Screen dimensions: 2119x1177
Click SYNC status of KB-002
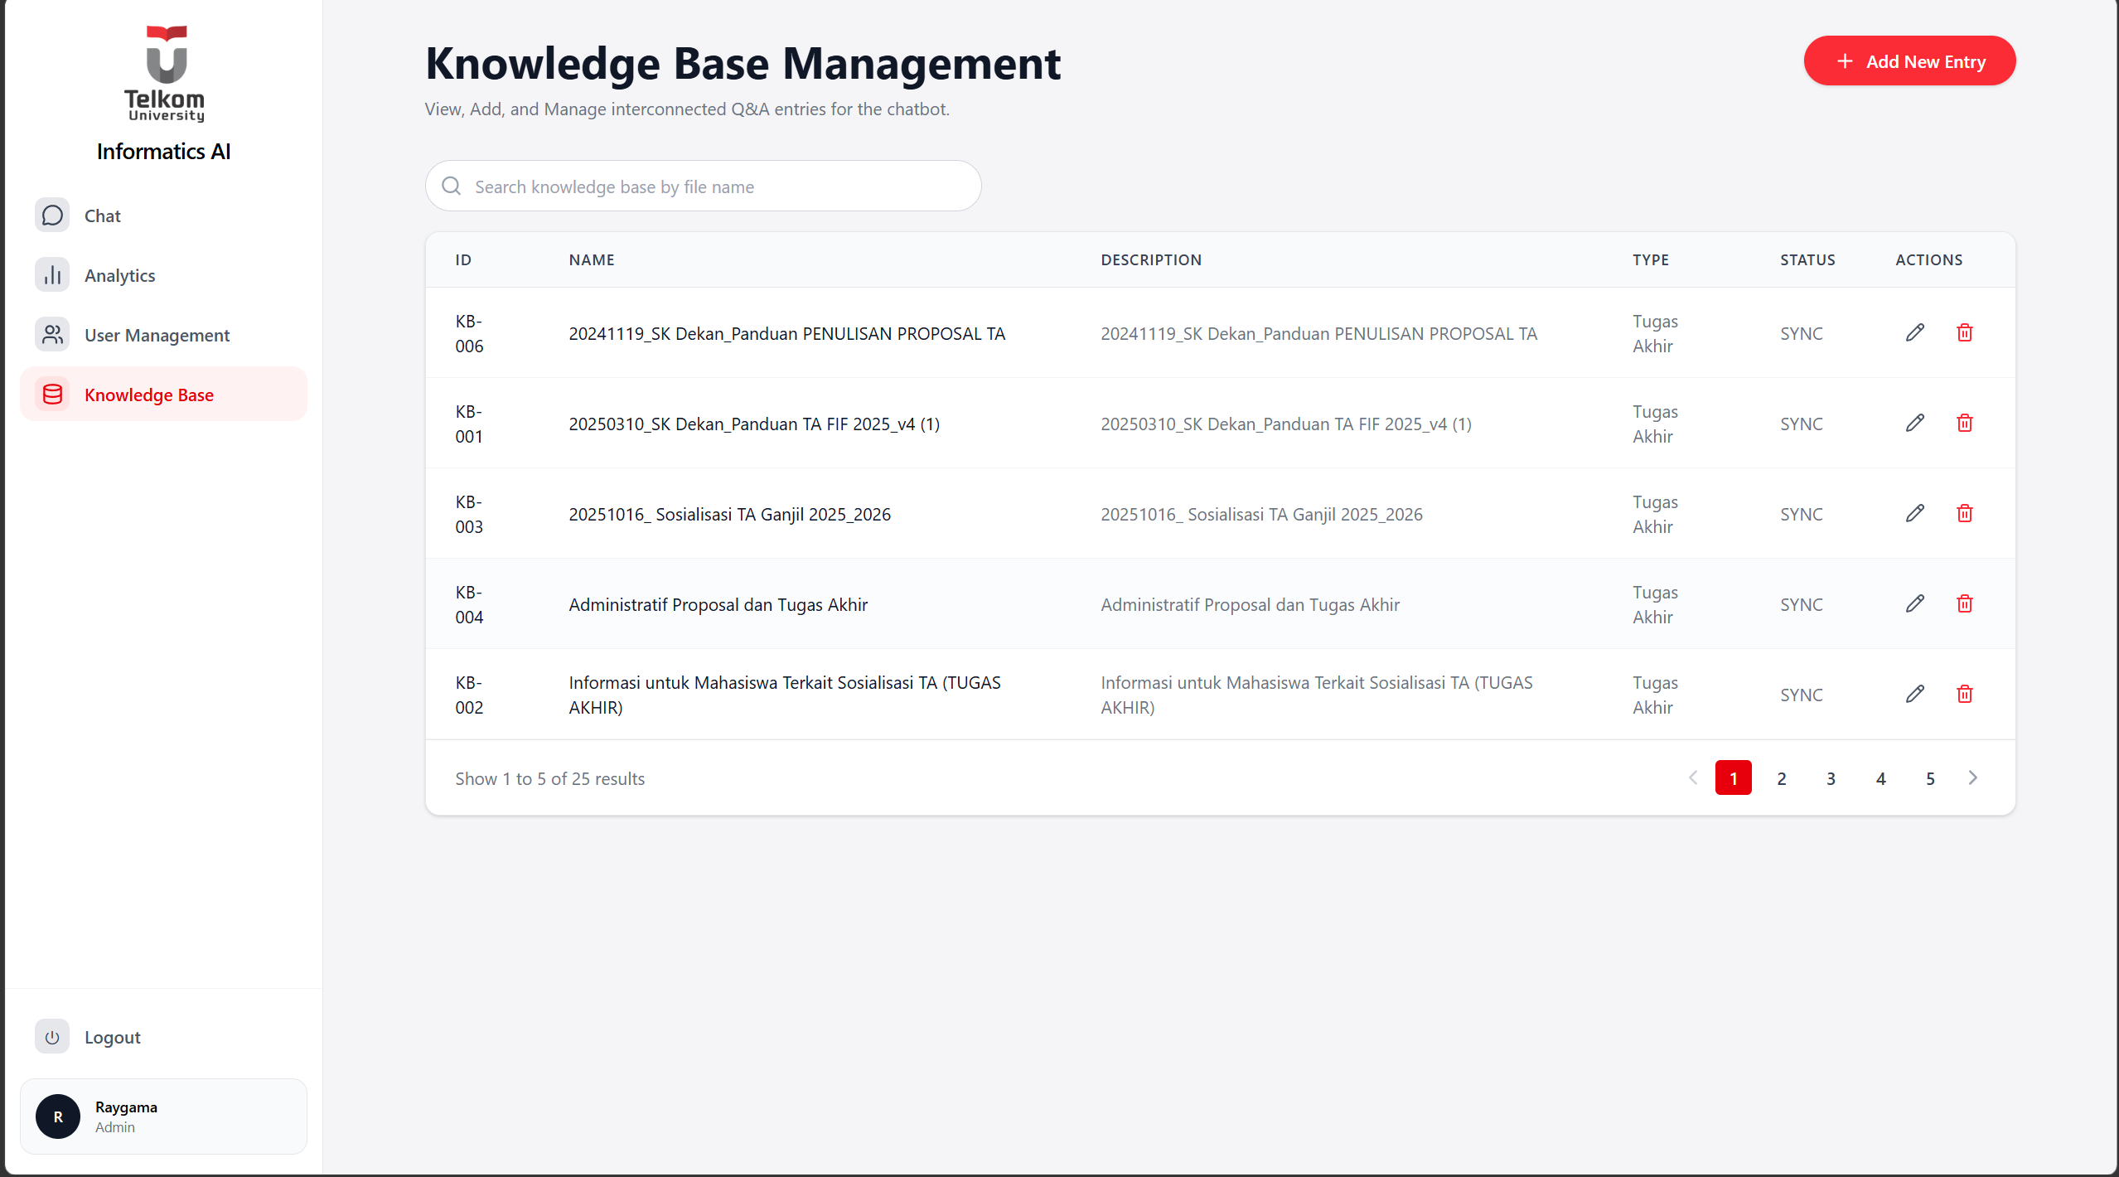[1802, 695]
